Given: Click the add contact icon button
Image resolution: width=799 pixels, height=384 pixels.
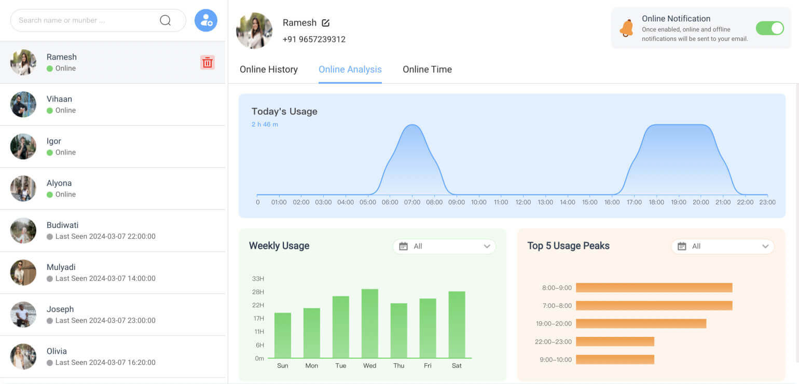Looking at the screenshot, I should coord(206,20).
